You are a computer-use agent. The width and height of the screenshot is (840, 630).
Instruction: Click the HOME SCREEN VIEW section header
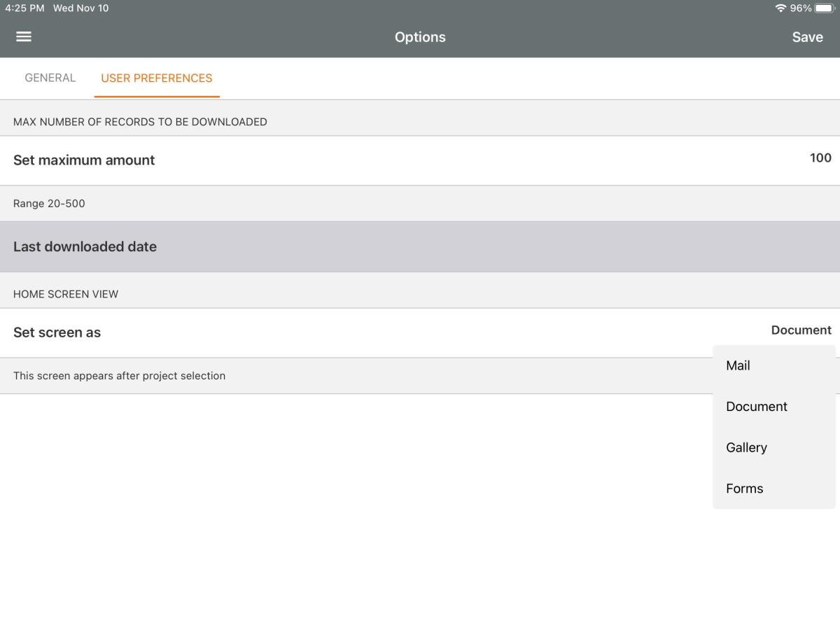pos(66,294)
